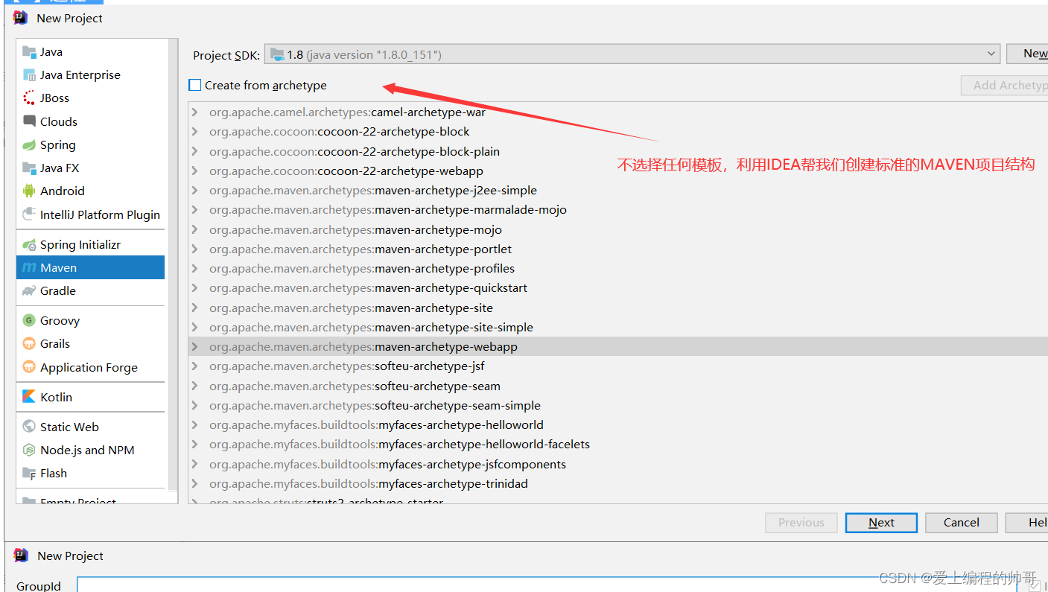Click the Cancel button
The image size is (1048, 592).
pyautogui.click(x=962, y=523)
